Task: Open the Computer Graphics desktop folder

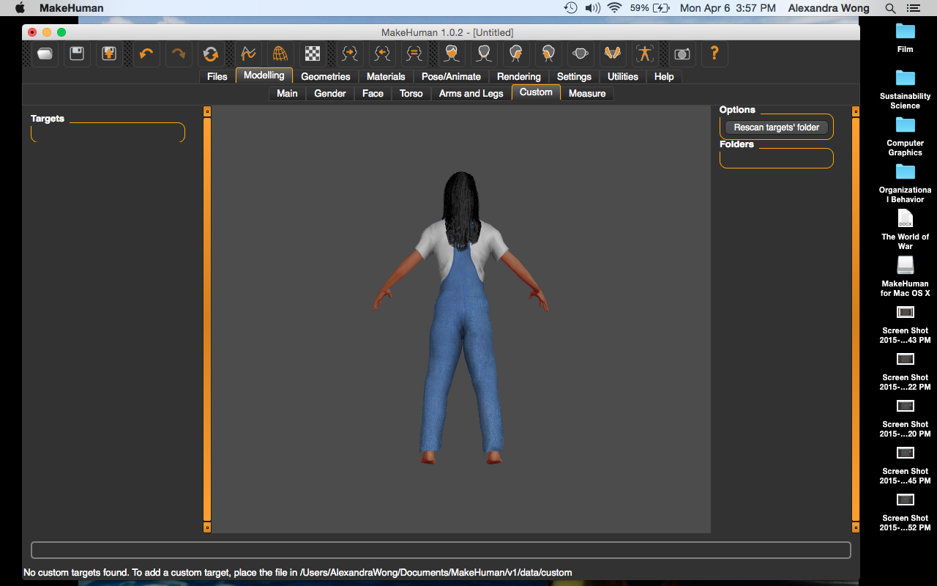Action: click(905, 125)
